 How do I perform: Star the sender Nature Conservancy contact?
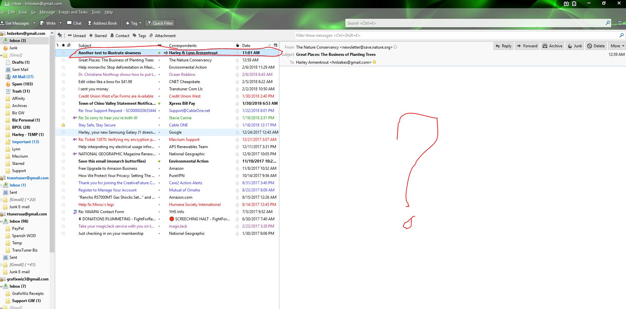point(395,47)
